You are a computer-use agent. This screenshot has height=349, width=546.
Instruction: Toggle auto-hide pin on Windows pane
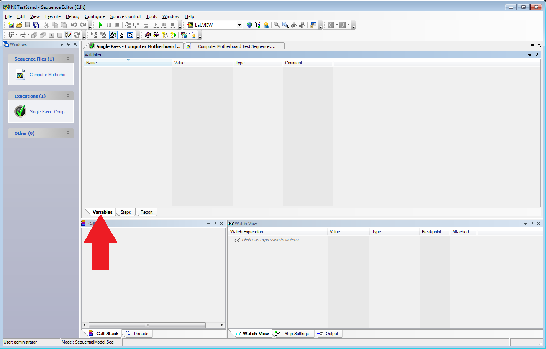tap(68, 44)
